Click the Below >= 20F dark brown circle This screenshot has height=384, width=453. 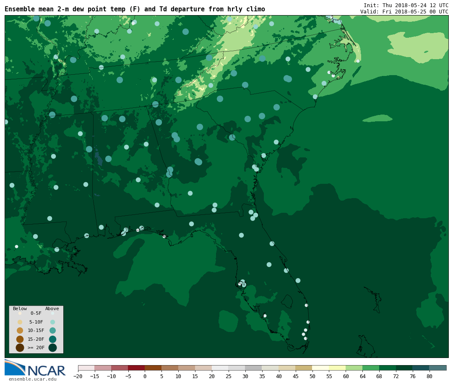point(20,347)
